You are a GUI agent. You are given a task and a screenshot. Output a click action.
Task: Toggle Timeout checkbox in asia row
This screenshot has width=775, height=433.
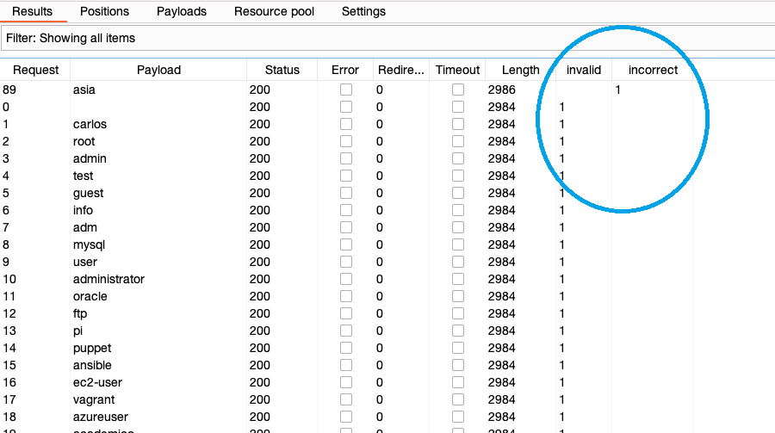[458, 90]
